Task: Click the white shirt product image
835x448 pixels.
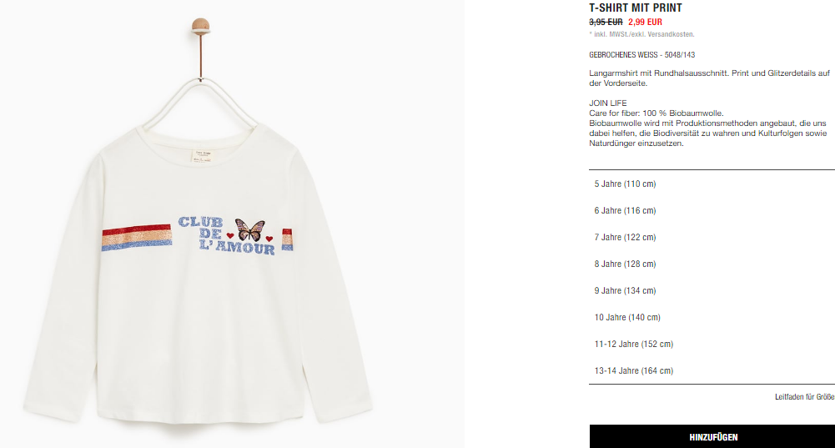Action: click(x=198, y=224)
